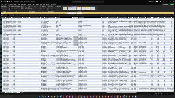Apply the yellow/gold table style swatch

click(88, 8)
